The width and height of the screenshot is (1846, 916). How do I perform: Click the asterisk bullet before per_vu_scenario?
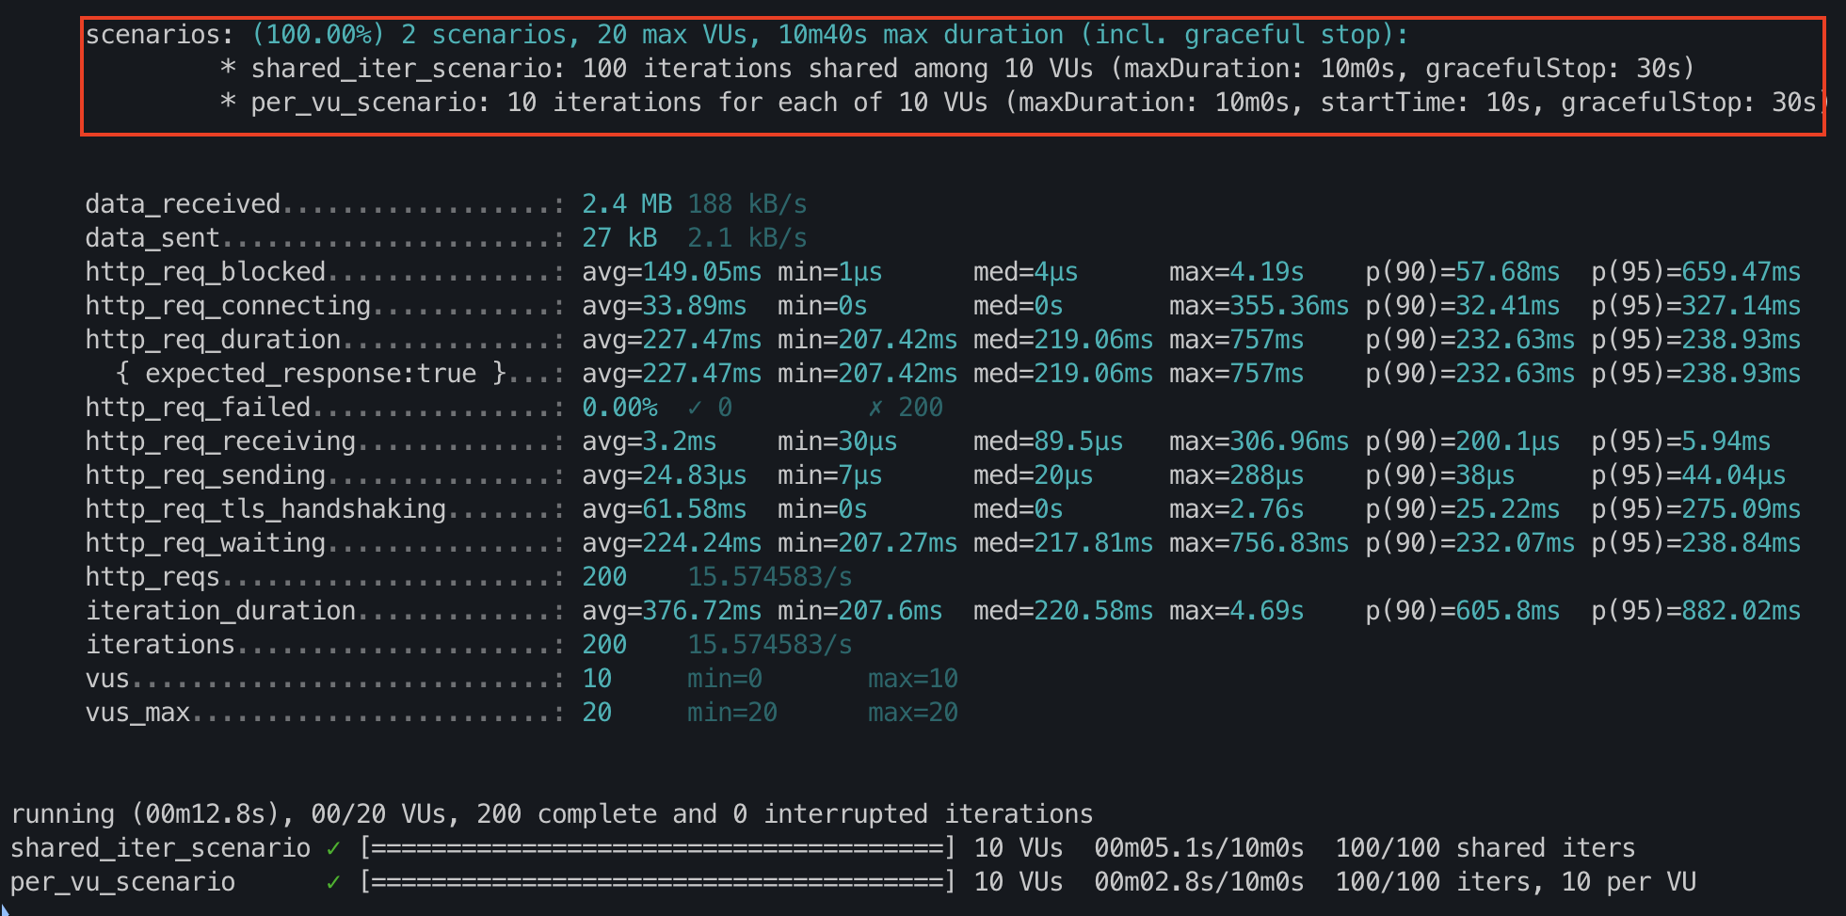pos(228,103)
